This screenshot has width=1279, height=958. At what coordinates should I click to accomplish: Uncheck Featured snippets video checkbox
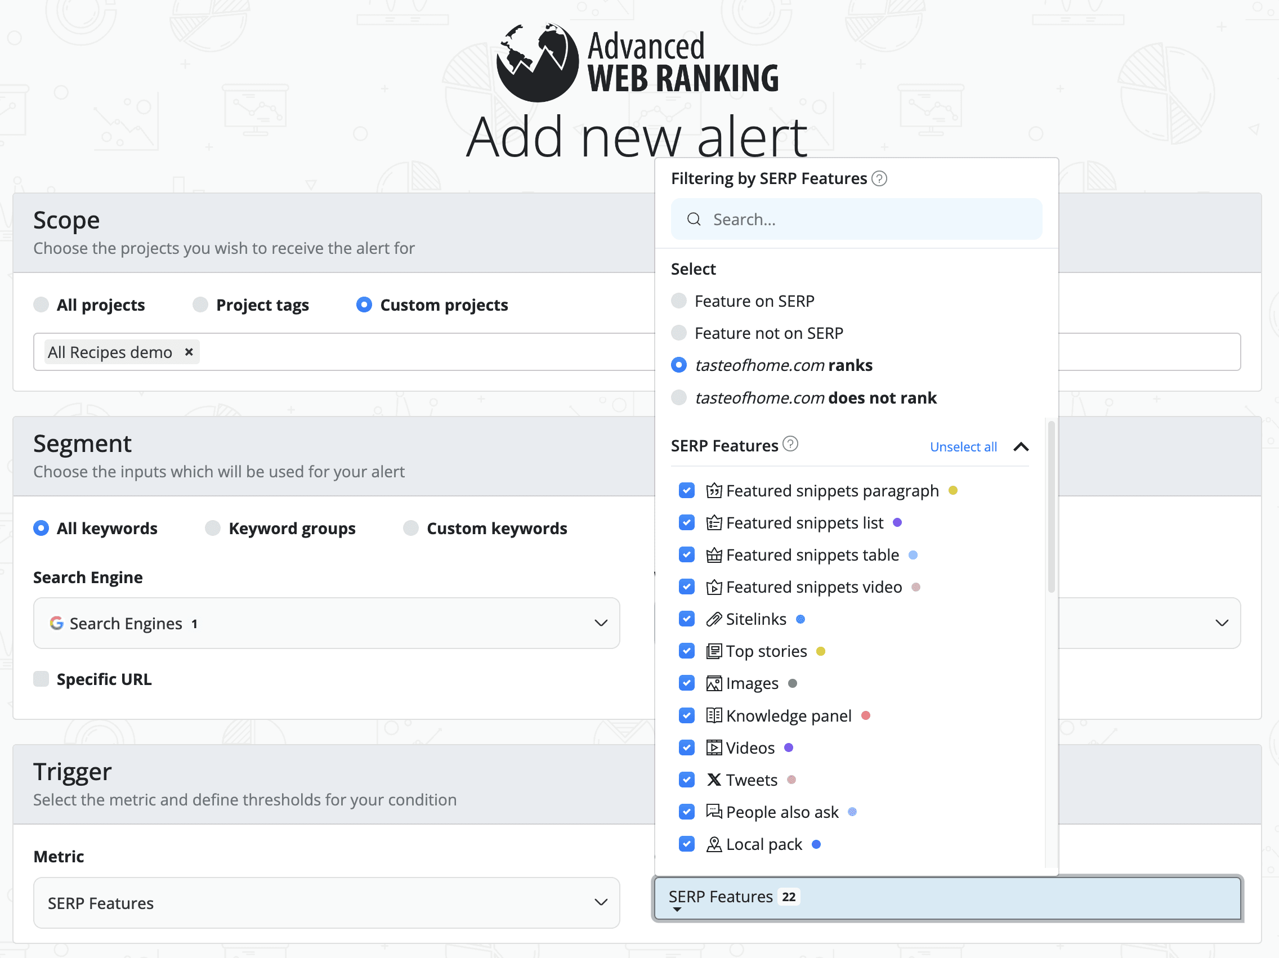point(686,587)
